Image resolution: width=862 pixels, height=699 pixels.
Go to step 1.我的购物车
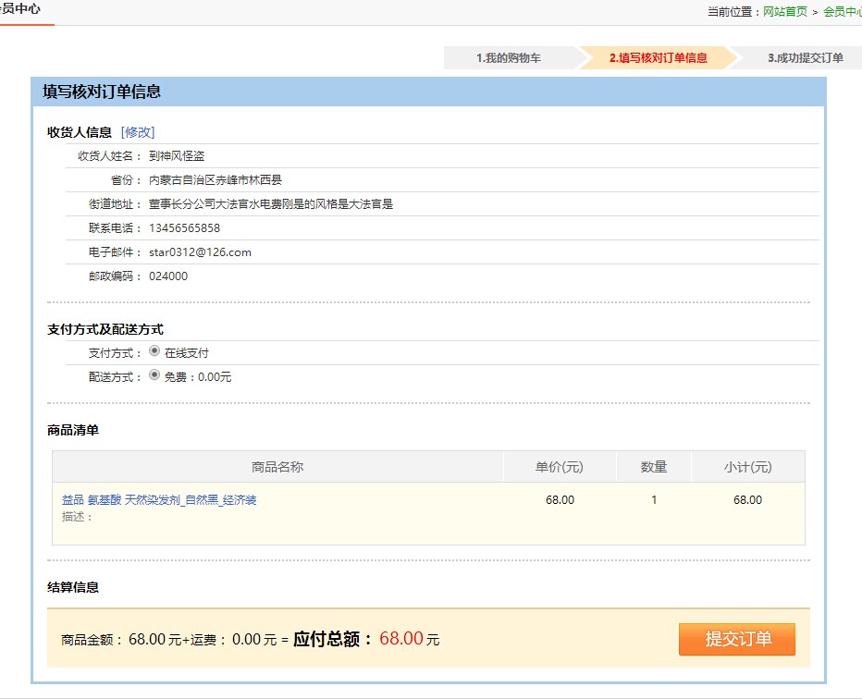pyautogui.click(x=509, y=57)
